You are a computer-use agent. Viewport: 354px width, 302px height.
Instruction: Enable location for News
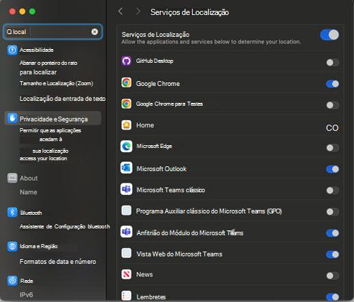click(333, 275)
